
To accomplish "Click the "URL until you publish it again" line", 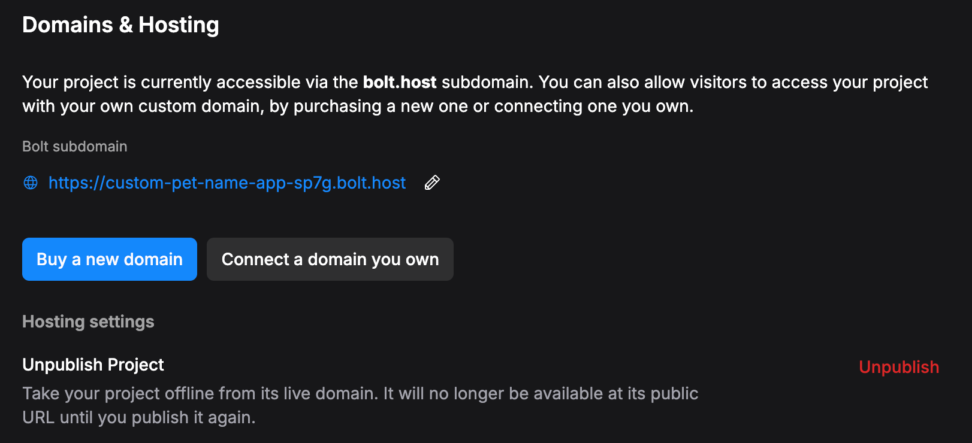I will [x=138, y=417].
